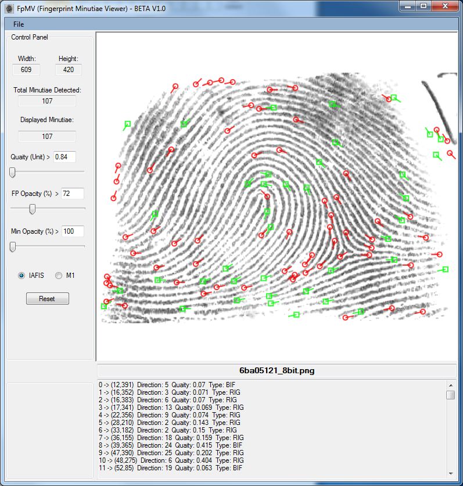Screen dimensions: 463x486
Task: Click the Min Opacity field showing 100
Action: pyautogui.click(x=73, y=231)
